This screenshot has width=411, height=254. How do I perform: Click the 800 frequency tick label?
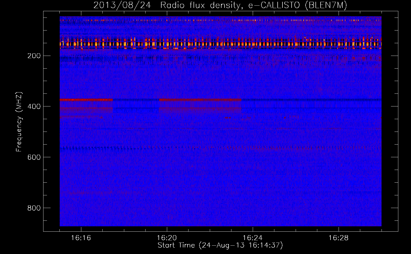[34, 208]
